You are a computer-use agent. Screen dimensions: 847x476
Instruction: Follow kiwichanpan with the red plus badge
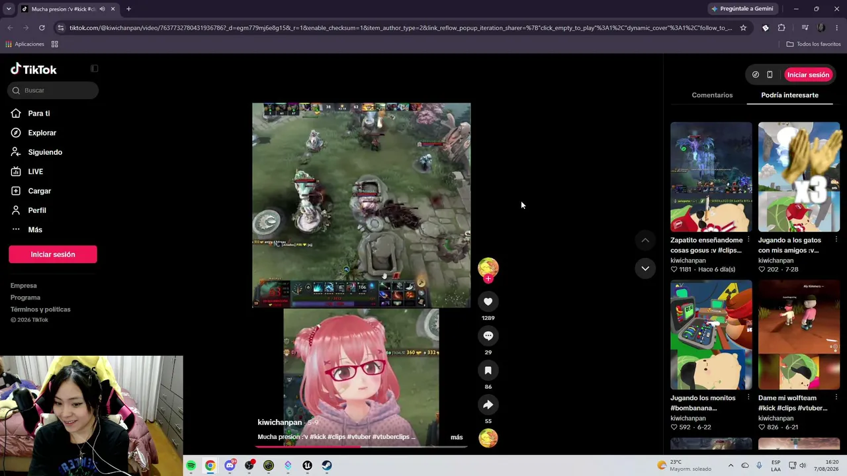(x=488, y=279)
